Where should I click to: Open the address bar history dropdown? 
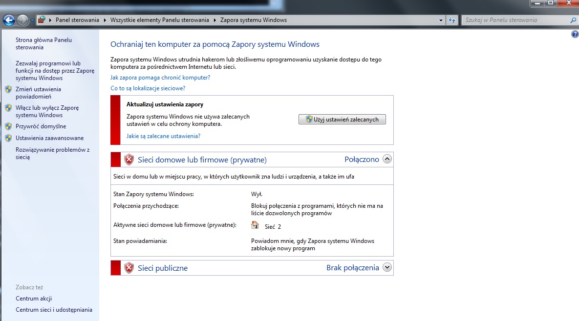coord(441,20)
